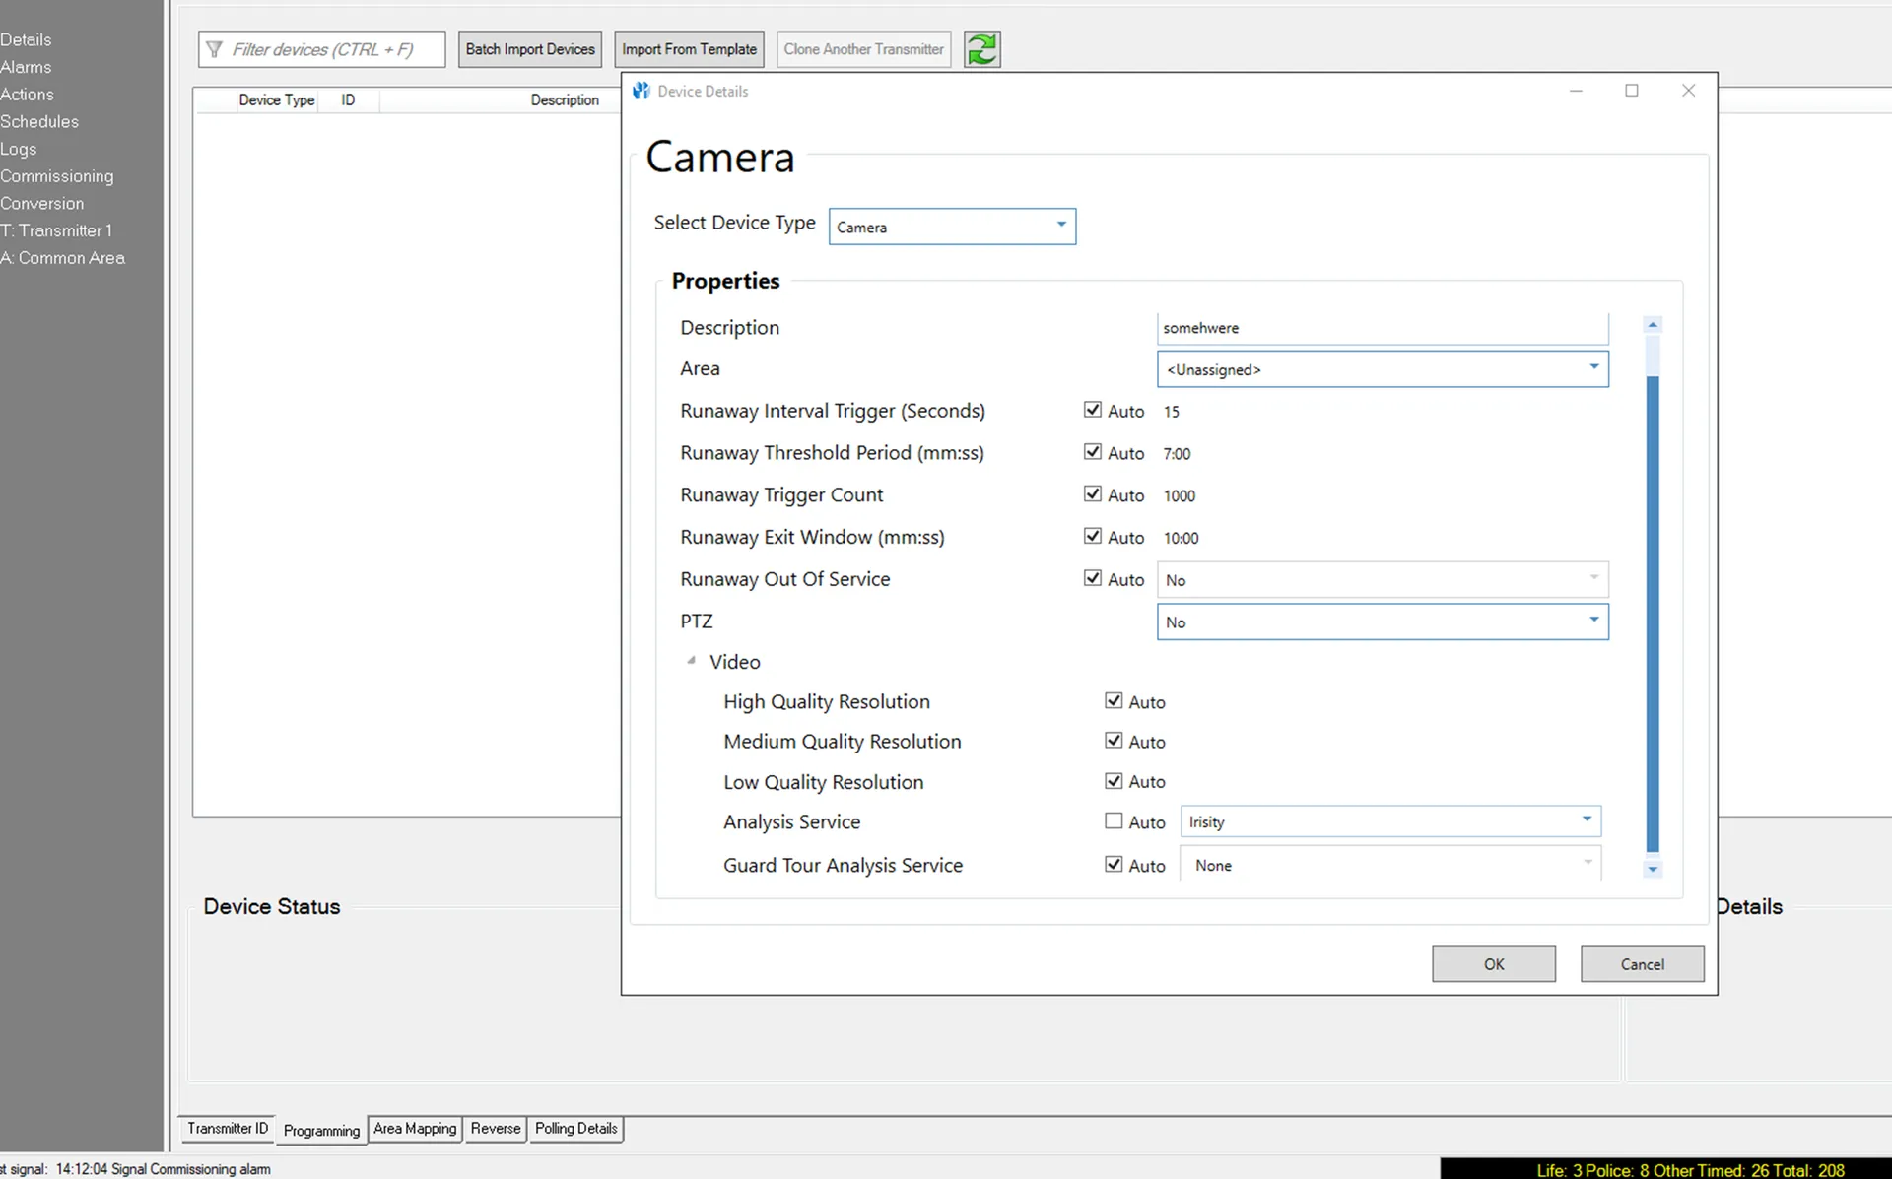
Task: Click the Description text field
Action: click(1383, 328)
